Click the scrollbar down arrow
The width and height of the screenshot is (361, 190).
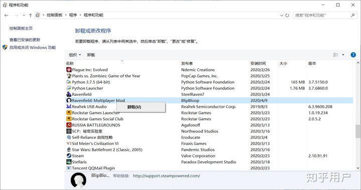click(x=358, y=168)
